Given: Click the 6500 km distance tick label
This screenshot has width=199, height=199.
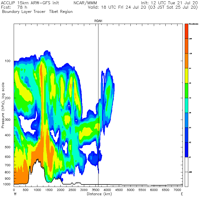Looking at the screenshot, I should pyautogui.click(x=166, y=190).
